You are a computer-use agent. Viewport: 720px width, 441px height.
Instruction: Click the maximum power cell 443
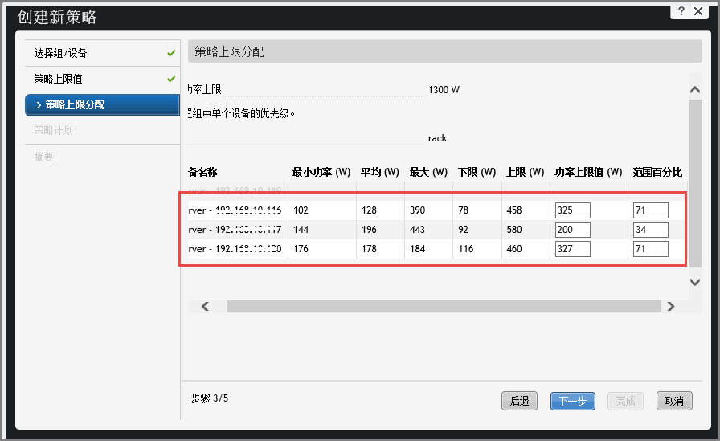point(417,230)
